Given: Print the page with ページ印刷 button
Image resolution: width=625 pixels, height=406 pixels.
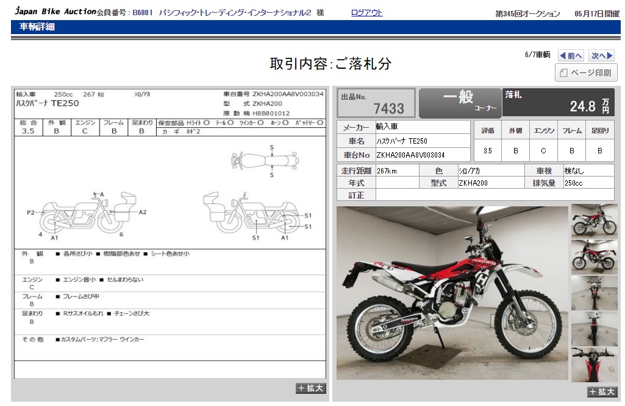Looking at the screenshot, I should point(585,73).
